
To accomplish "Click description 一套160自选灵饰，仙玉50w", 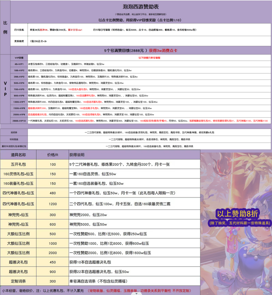I will pos(93,174).
